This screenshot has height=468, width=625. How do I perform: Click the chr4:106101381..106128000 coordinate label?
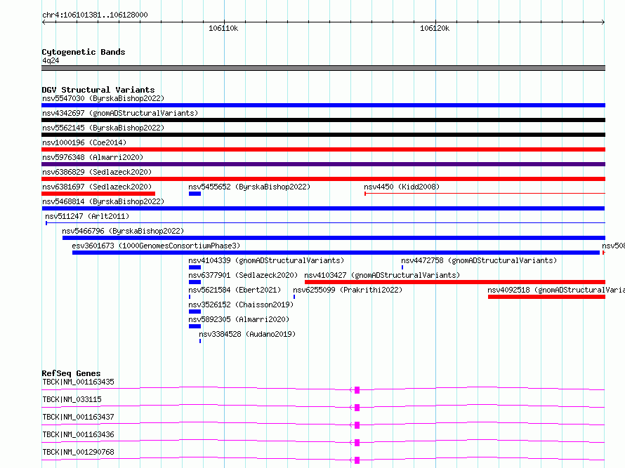pyautogui.click(x=95, y=15)
